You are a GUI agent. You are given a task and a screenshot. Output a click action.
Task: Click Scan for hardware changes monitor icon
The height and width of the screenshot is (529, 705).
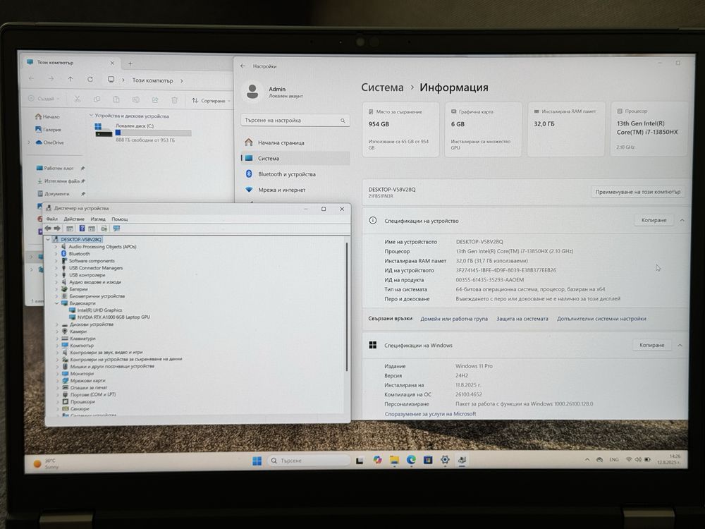pos(116,229)
